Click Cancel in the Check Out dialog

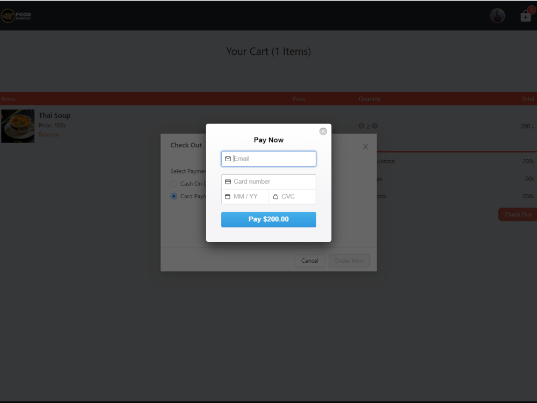click(310, 261)
